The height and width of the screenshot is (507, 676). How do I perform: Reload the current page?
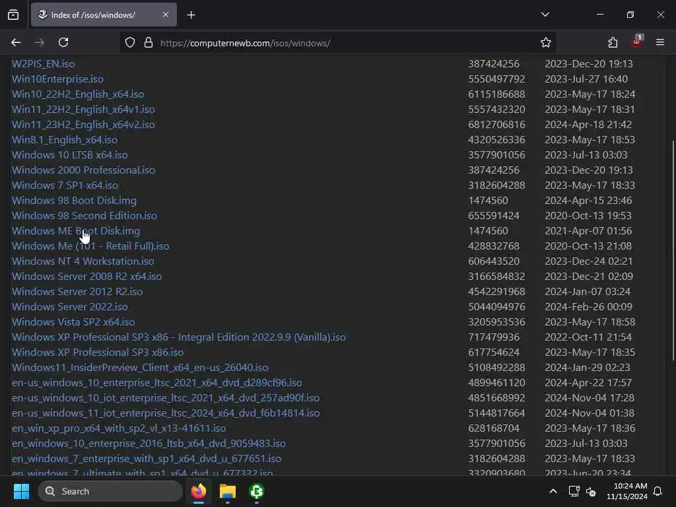pyautogui.click(x=63, y=43)
